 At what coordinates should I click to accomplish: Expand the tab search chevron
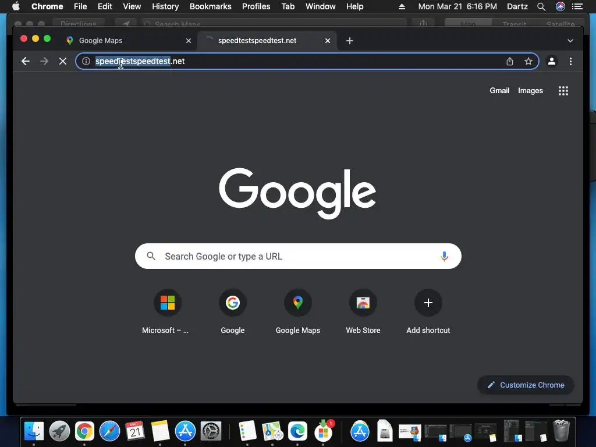pyautogui.click(x=570, y=41)
